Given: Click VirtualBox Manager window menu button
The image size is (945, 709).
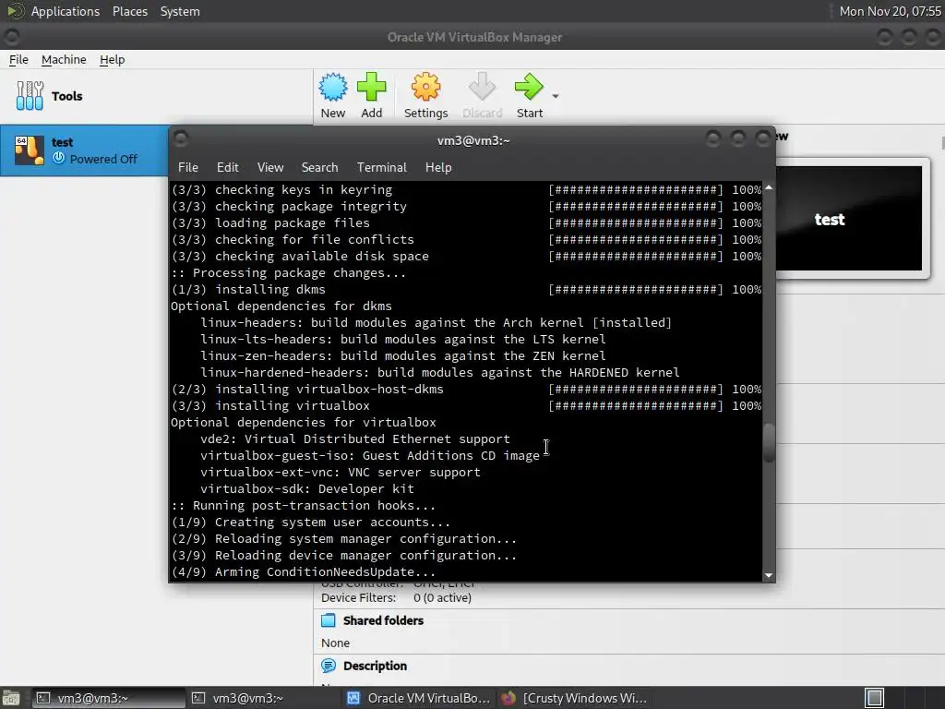Looking at the screenshot, I should tap(11, 37).
